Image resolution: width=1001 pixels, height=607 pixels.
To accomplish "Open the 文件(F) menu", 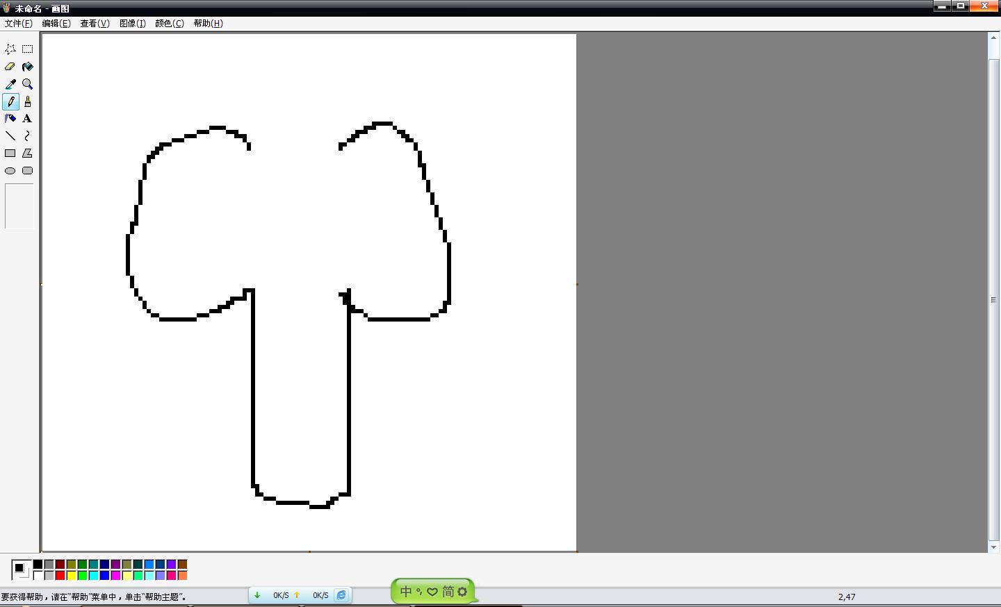I will coord(18,23).
